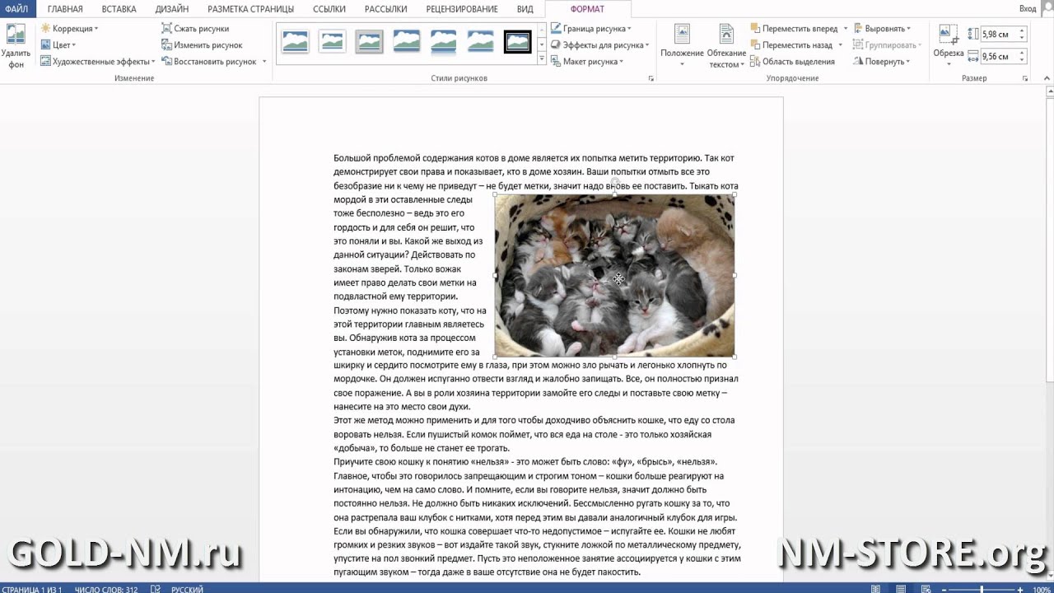The image size is (1054, 593).
Task: Open the Цвет dropdown
Action: [58, 45]
